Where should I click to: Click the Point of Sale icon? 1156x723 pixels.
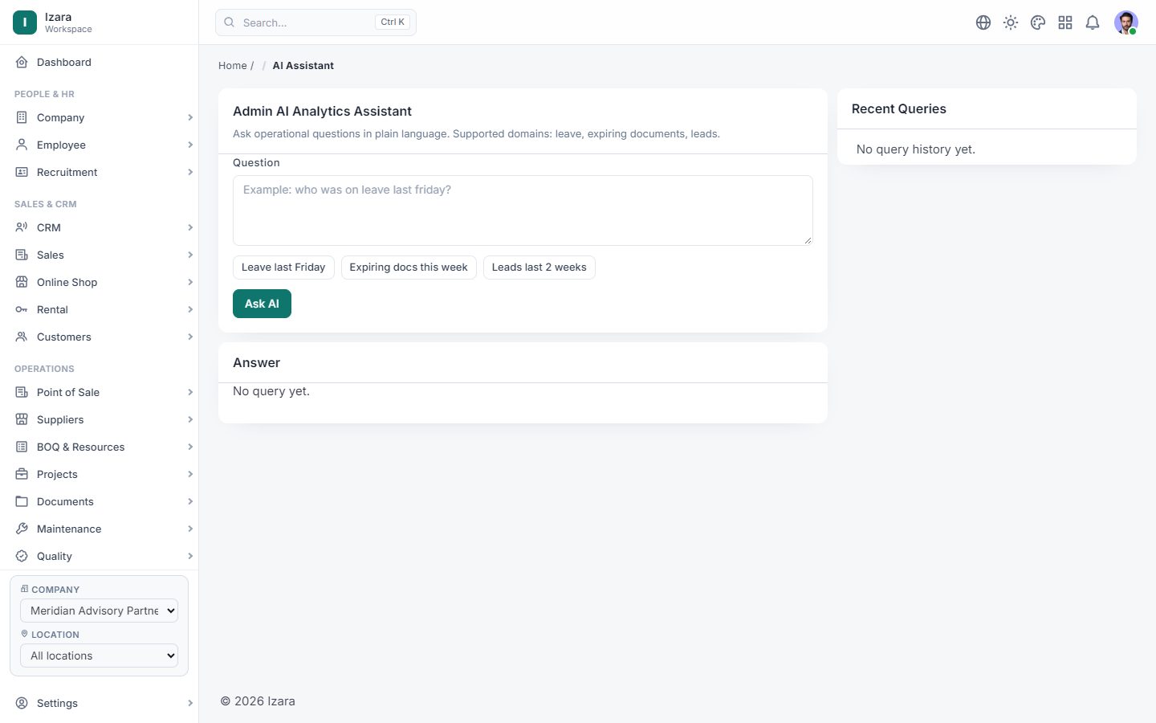(22, 392)
